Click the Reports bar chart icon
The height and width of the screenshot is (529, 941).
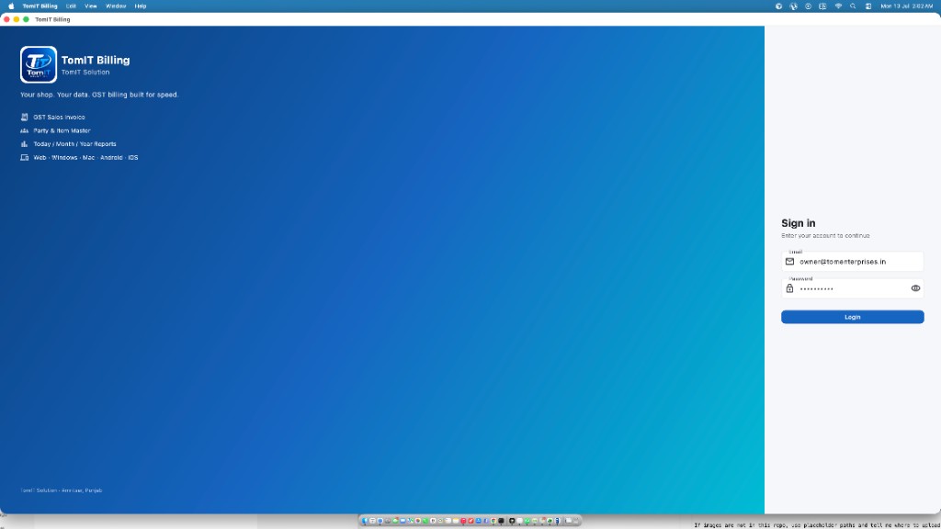pyautogui.click(x=24, y=144)
